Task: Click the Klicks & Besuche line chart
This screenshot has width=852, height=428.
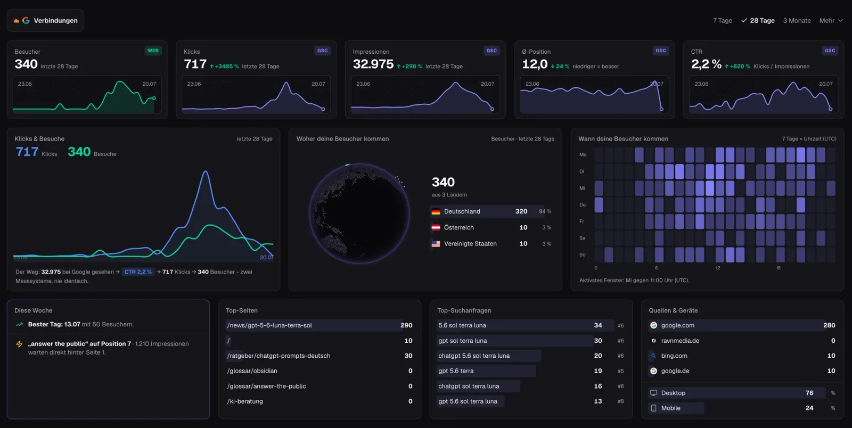Action: 143,215
